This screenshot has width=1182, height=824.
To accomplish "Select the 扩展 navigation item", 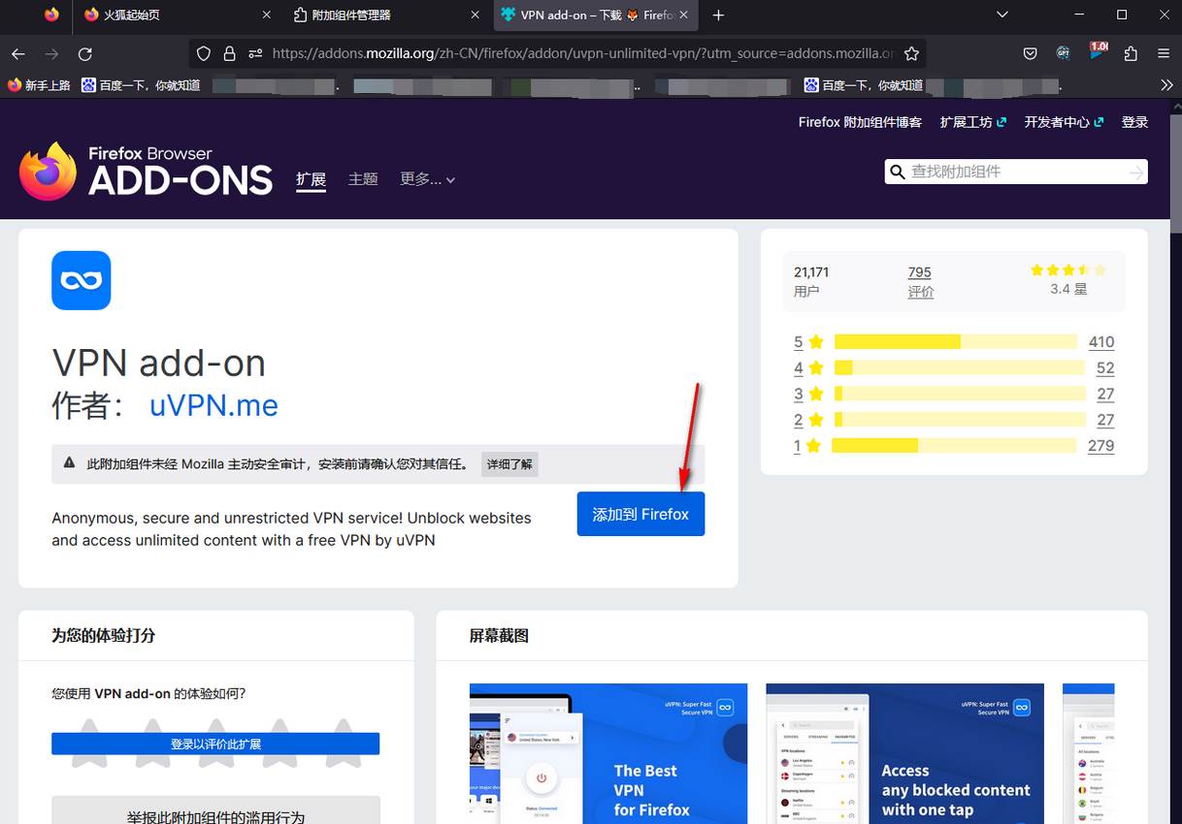I will tap(311, 179).
